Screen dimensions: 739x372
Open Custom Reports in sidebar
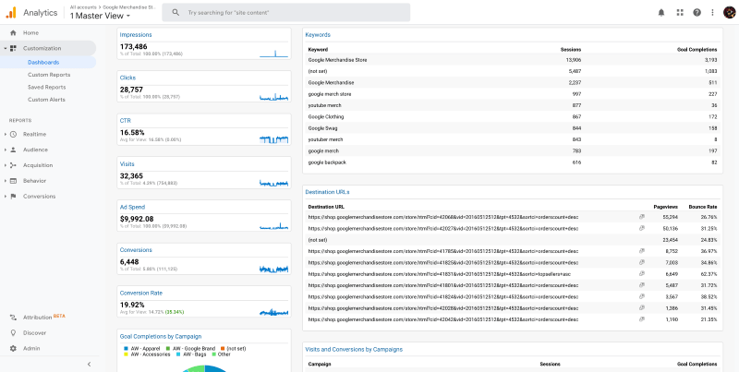49,75
